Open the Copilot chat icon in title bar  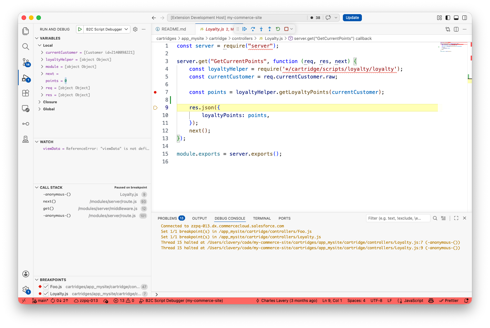(328, 18)
